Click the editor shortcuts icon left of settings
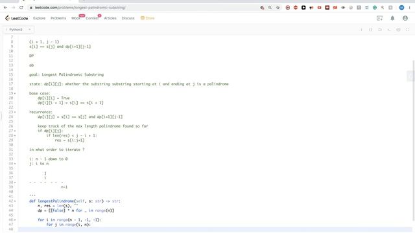The image size is (415, 233). (x=389, y=30)
